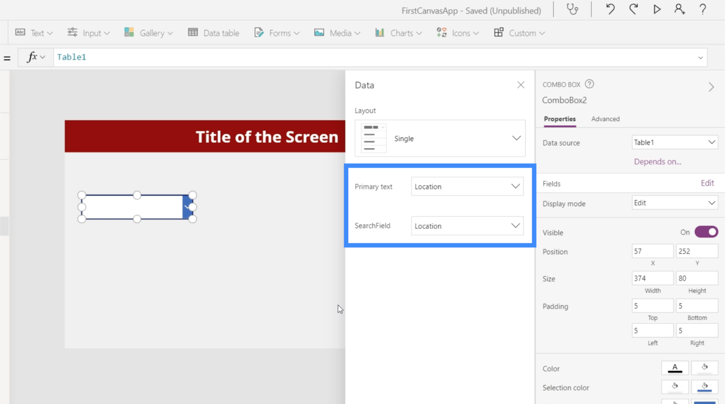Open the Layout Single dropdown

[x=440, y=139]
